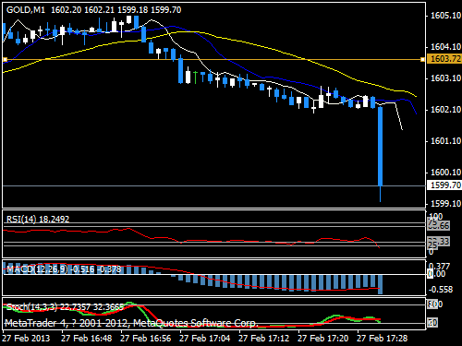
Task: Click the 27 Feb 16:48 time label
Action: 87,339
